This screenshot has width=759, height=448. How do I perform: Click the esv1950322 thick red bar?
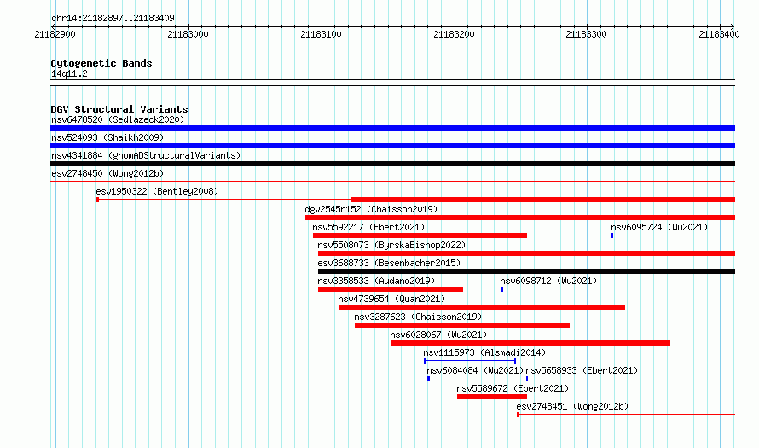pyautogui.click(x=543, y=200)
